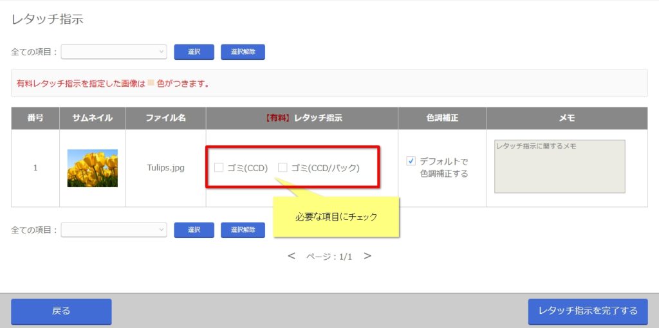This screenshot has width=659, height=328.
Task: Click the ファイル名 column header
Action: [165, 118]
